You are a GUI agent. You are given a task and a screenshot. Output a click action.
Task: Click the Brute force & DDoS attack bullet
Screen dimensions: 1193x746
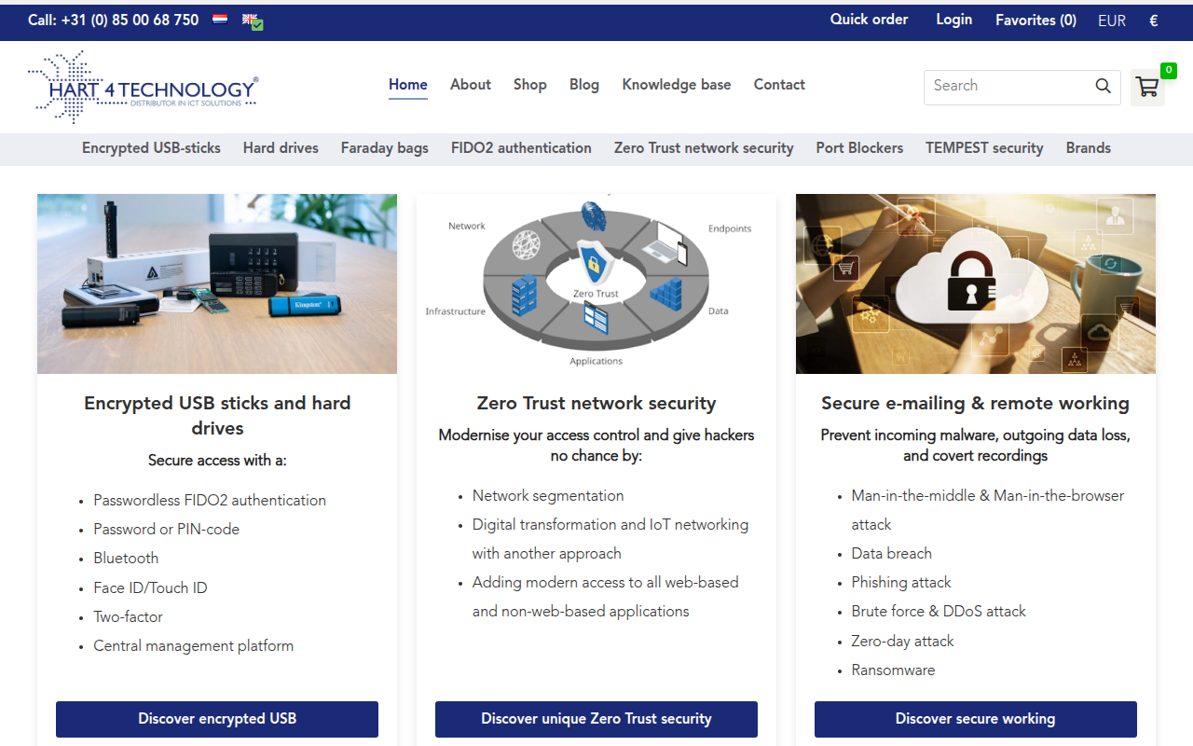pos(939,612)
